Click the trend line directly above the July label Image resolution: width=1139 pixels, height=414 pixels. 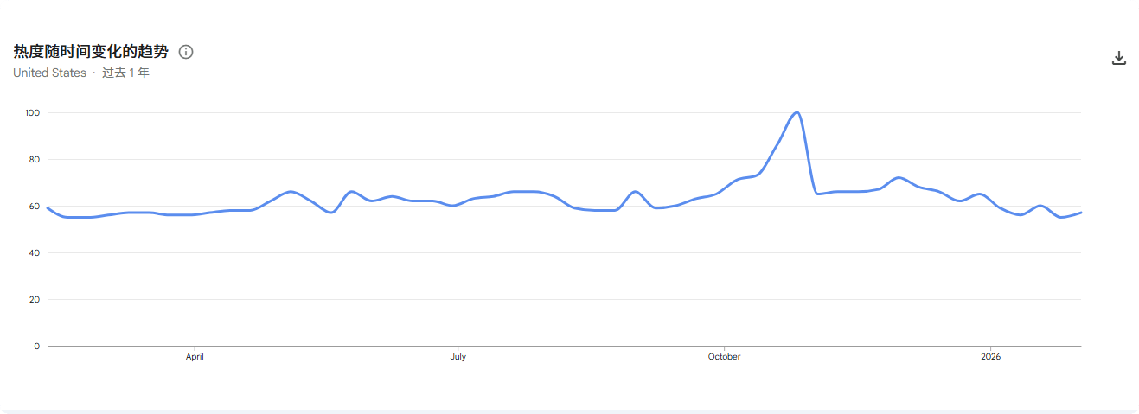[458, 205]
